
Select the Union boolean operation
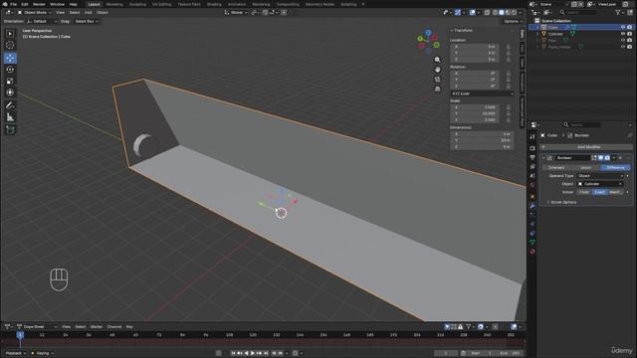(x=586, y=168)
